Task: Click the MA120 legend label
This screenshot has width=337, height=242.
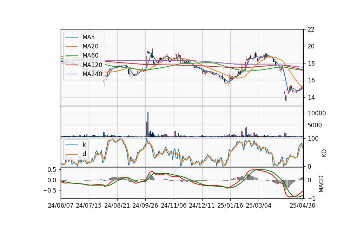Action: [x=92, y=65]
